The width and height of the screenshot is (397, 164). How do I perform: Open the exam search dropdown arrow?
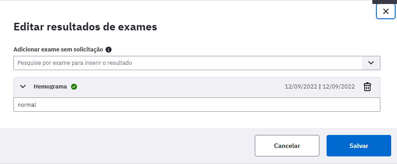tap(371, 63)
